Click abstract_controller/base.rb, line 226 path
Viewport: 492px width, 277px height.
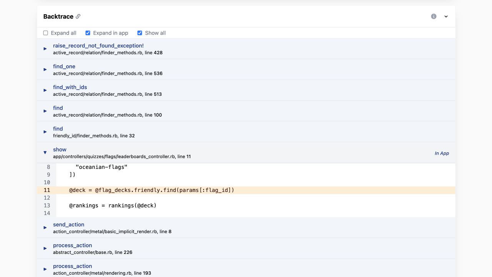93,252
